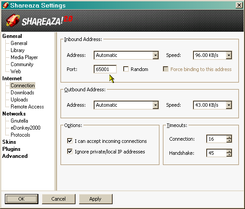Open the Skins settings section
Image resolution: width=245 pixels, height=209 pixels.
[9, 142]
